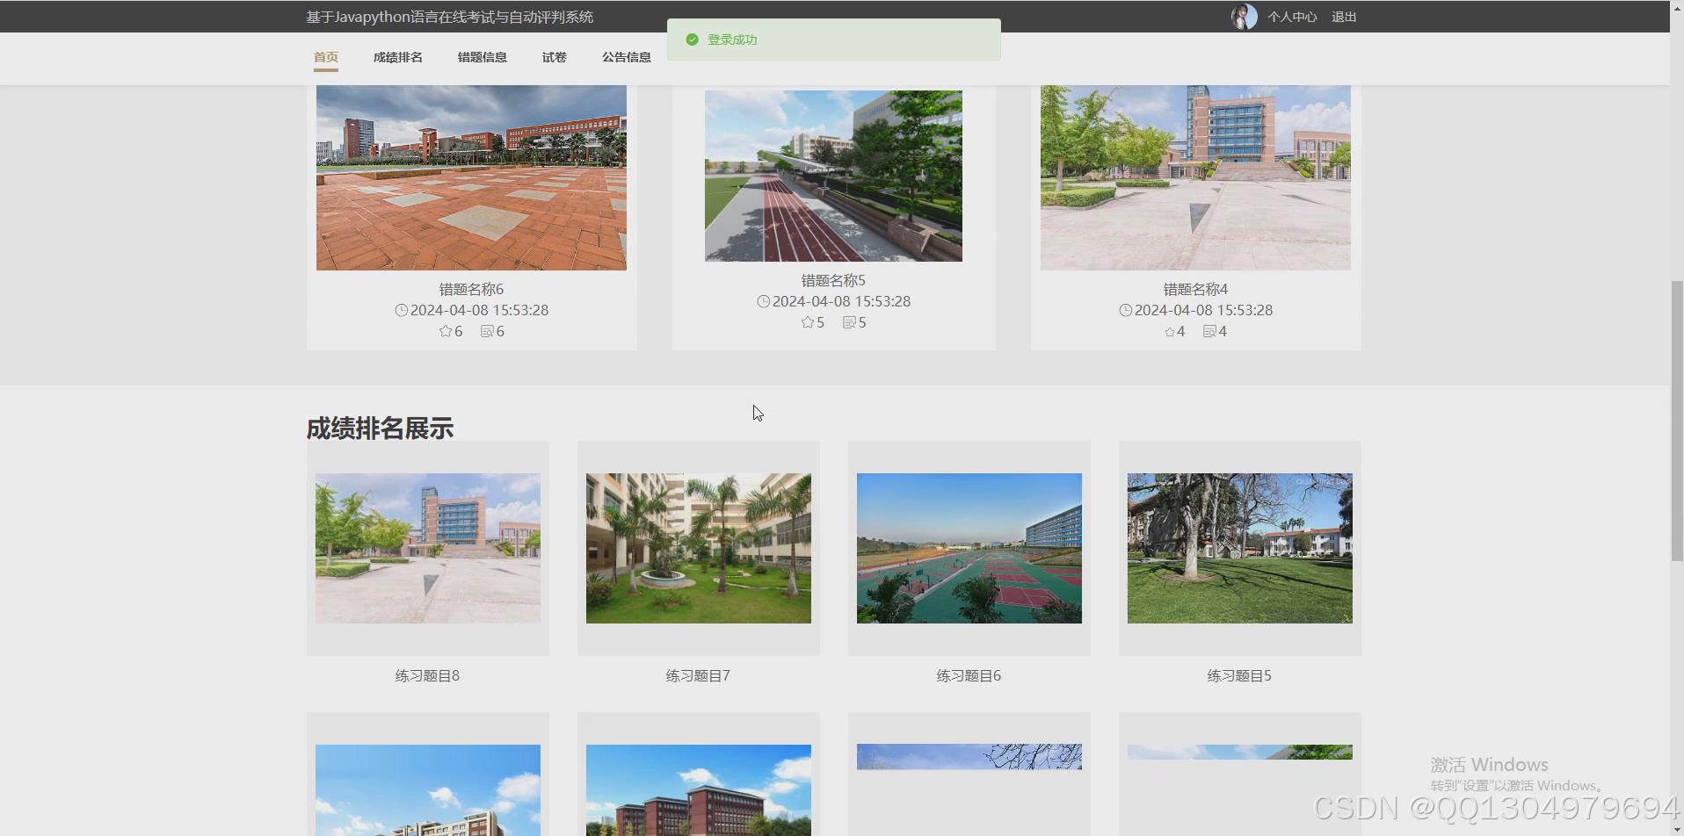Click the date 2024-04-08 15:53:28 under 错题名称5
1684x836 pixels.
pos(841,301)
